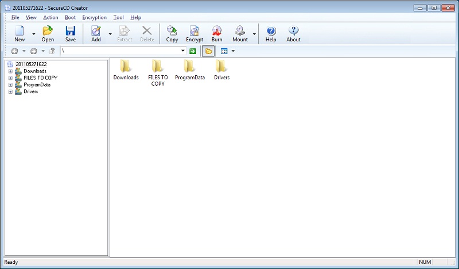Open the Action menu
Screen dimensions: 459x269
point(50,17)
